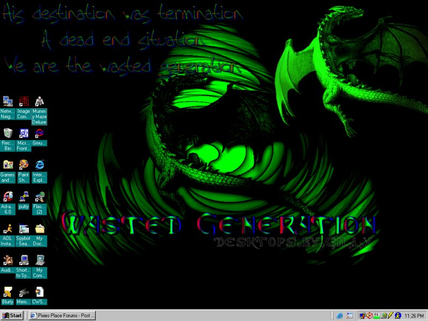
Task: Click the Internet Explorer quick launch icon
Action: (339, 316)
